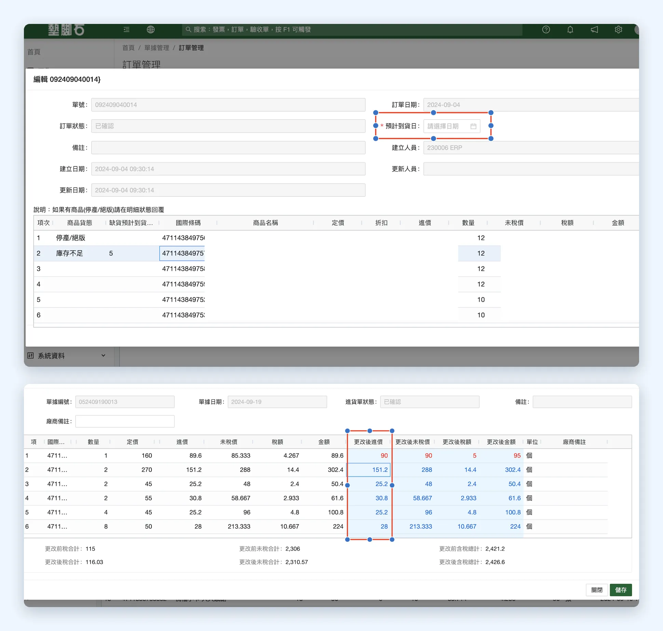This screenshot has width=663, height=631.
Task: Click the green 儲存 button
Action: click(621, 590)
